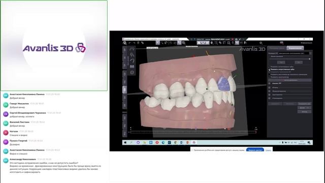This screenshot has width=325, height=183.
Task: Click right small button under the slider
Action: pyautogui.click(x=299, y=62)
